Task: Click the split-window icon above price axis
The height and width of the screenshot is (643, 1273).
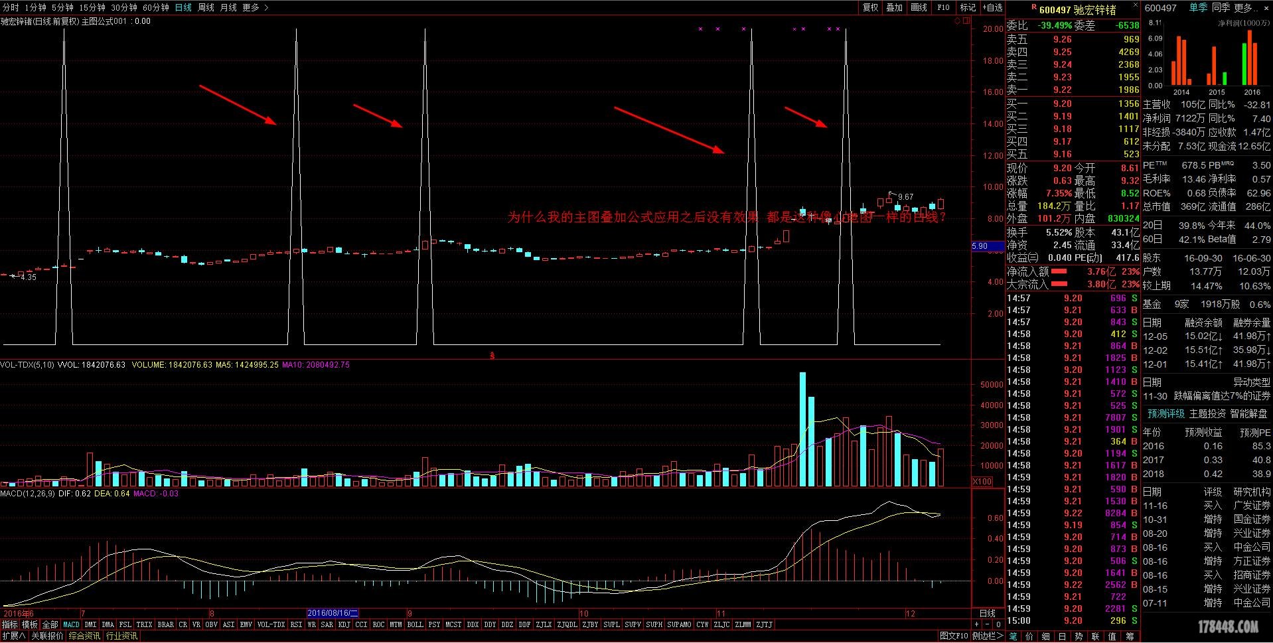Action: point(966,21)
